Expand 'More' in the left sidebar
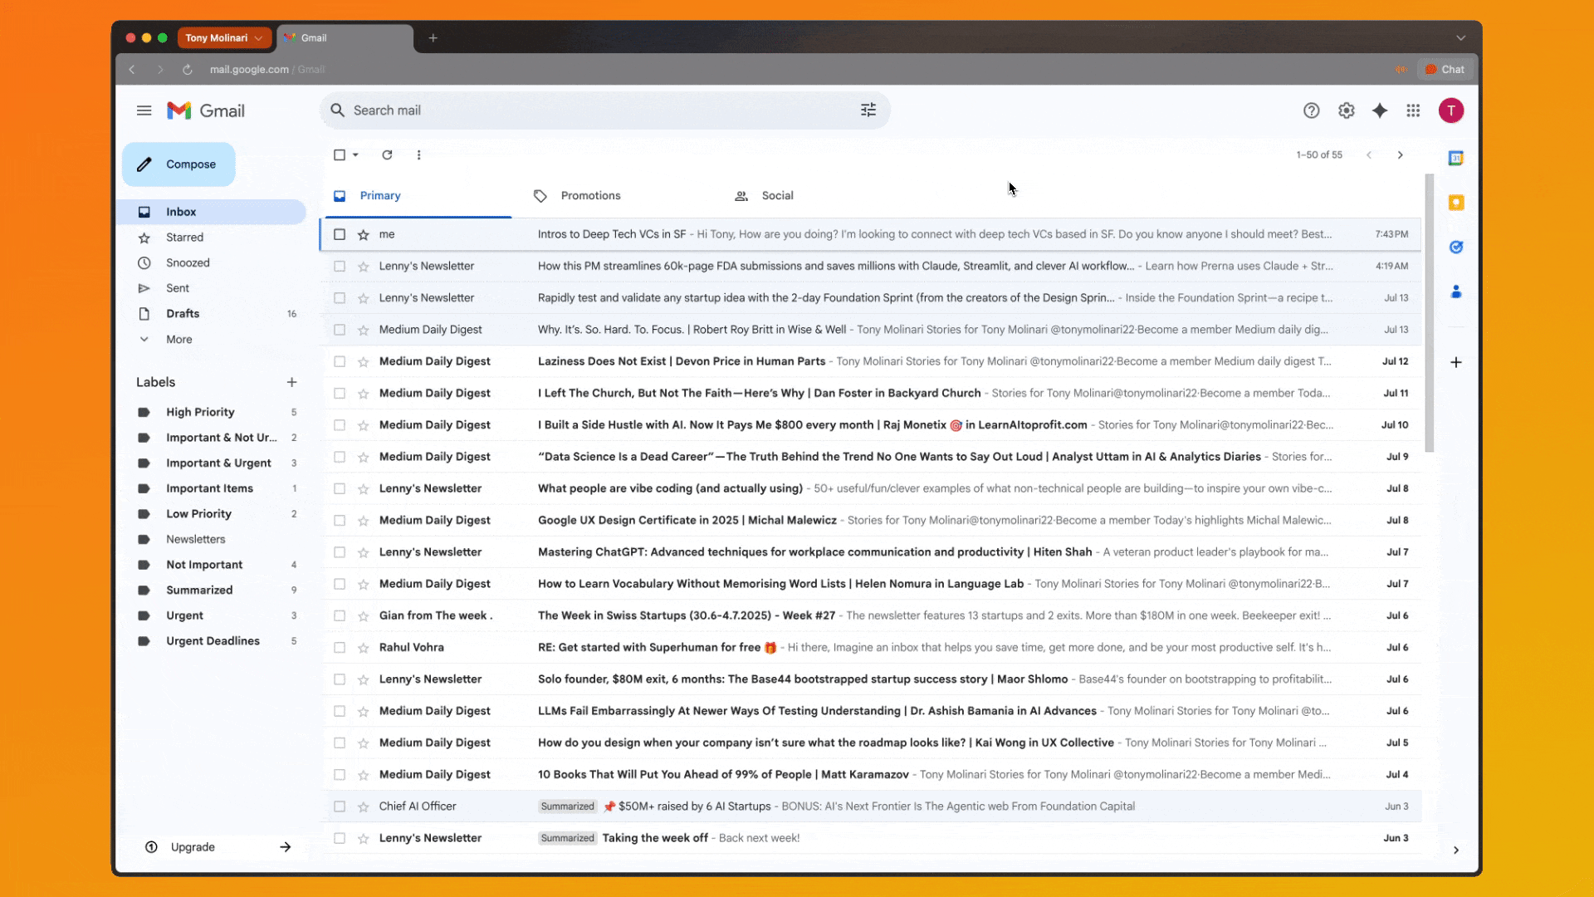 (x=177, y=339)
